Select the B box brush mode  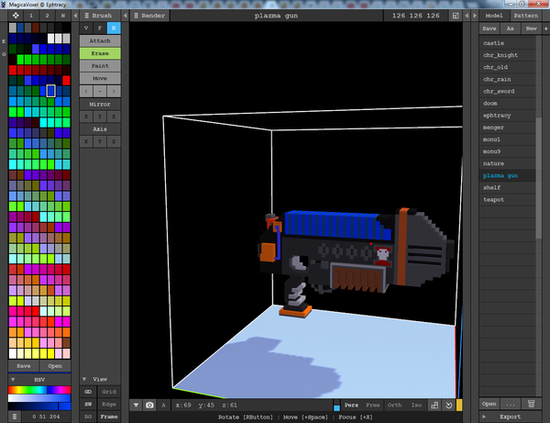tap(115, 28)
